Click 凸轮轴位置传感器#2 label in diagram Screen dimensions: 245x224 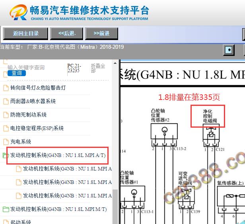click(x=160, y=115)
